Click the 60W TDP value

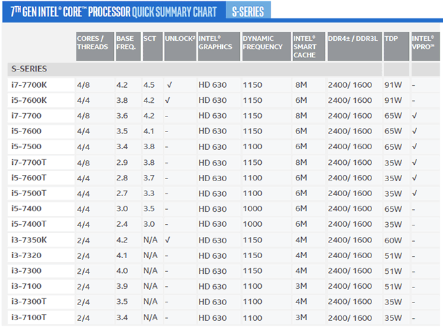tap(393, 240)
